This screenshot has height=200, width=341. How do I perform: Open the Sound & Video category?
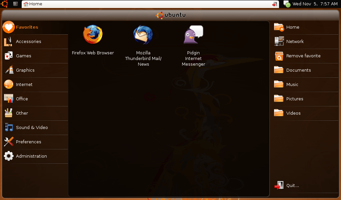[32, 127]
